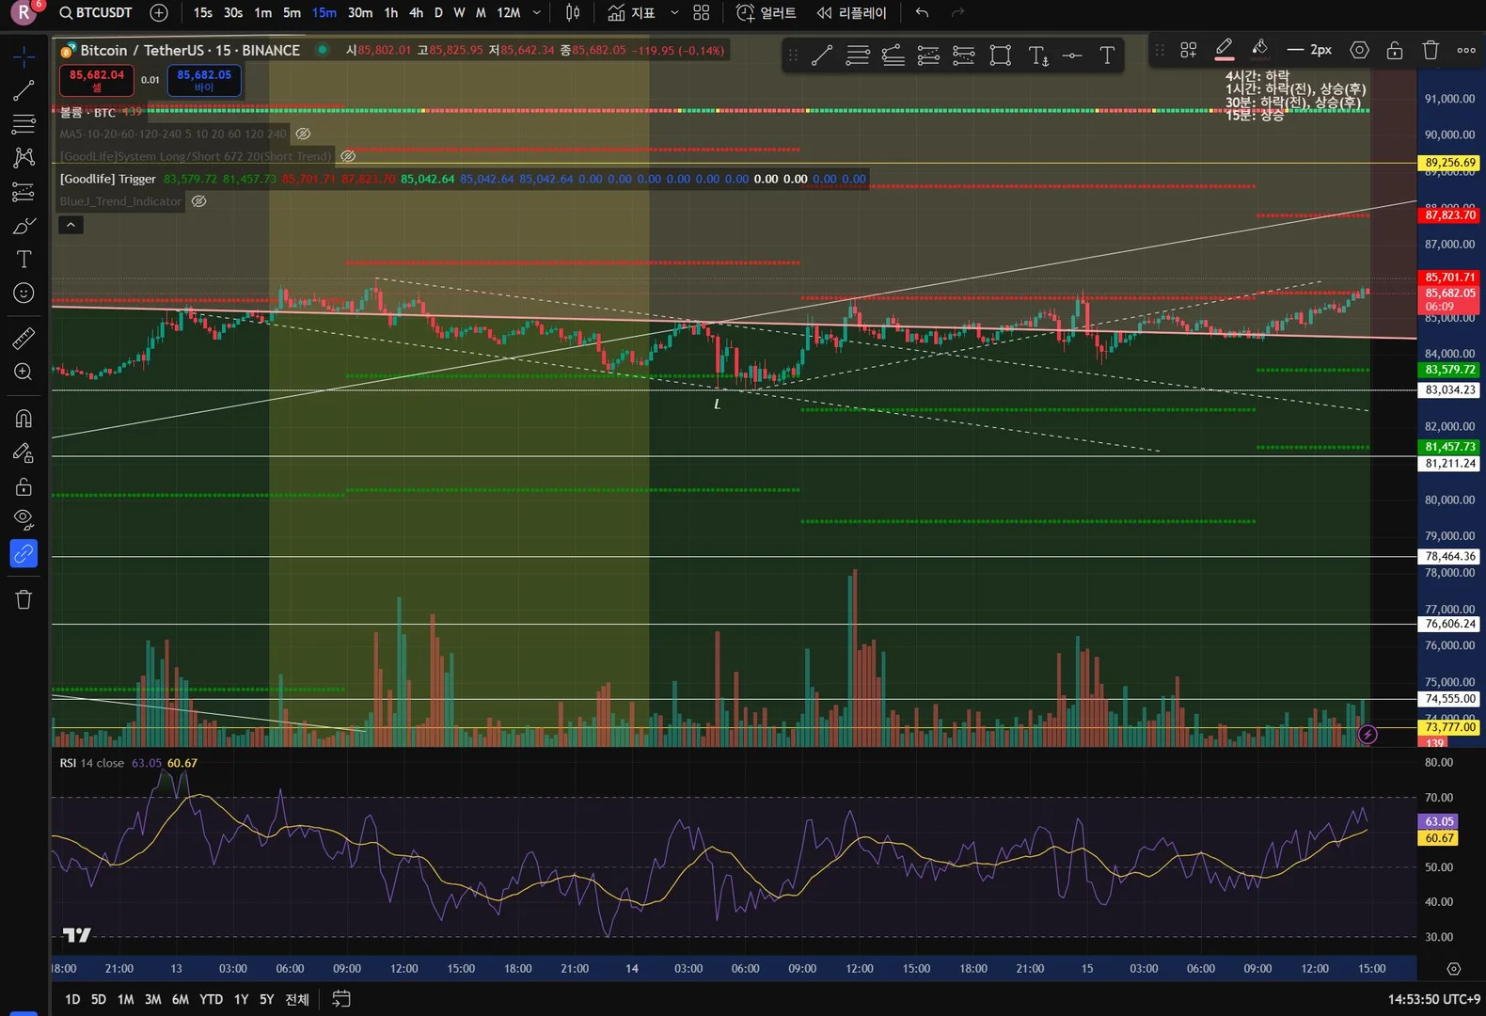Click the BTCUSDT symbol search field
Screen dimensions: 1486x1016
click(x=95, y=13)
